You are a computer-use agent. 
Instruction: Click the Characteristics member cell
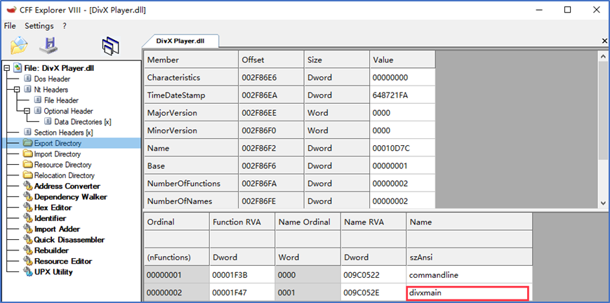pyautogui.click(x=191, y=78)
